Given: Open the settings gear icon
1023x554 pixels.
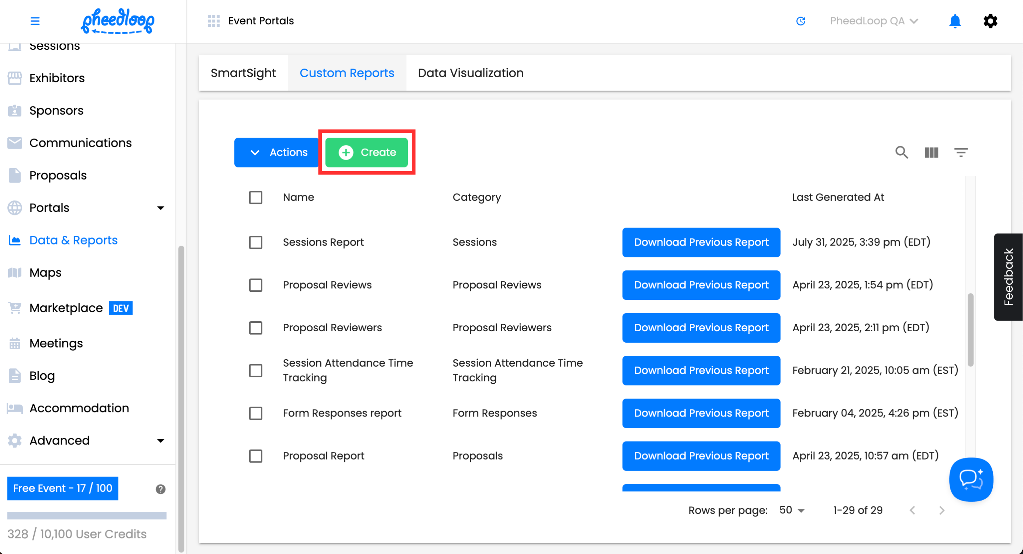Looking at the screenshot, I should 990,21.
